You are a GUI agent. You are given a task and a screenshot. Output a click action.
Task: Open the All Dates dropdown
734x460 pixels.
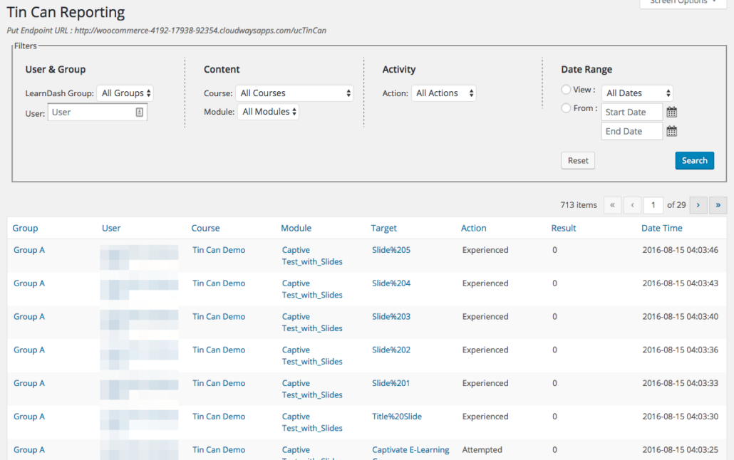coord(637,93)
